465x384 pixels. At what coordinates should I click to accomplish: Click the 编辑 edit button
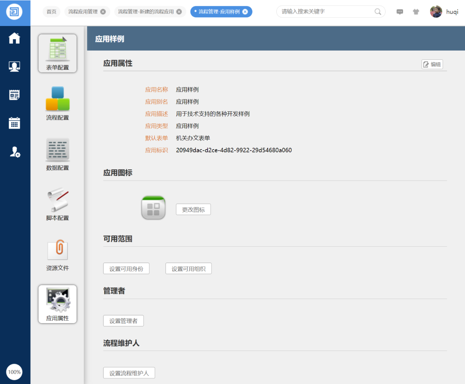click(432, 65)
